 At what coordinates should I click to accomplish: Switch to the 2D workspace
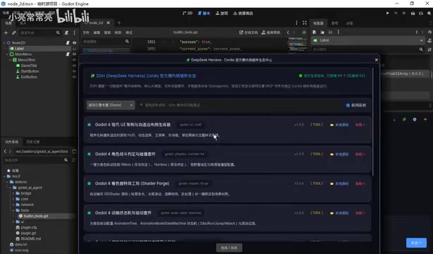[x=188, y=13]
